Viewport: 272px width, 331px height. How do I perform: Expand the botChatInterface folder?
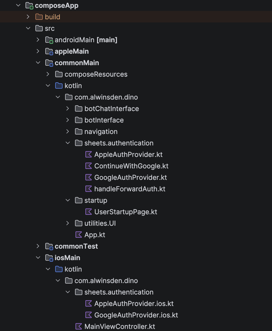point(67,108)
